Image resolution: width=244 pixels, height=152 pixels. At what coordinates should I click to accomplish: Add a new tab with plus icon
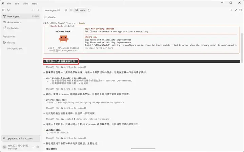[231, 10]
